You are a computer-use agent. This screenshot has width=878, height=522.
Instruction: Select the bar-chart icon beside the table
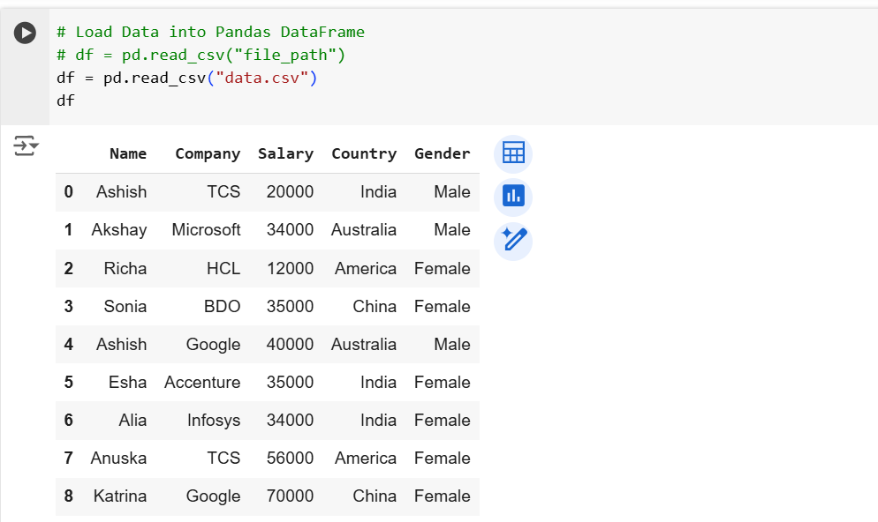pos(513,196)
